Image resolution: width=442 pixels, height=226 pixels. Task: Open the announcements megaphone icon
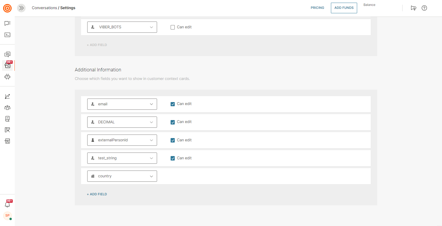tap(413, 8)
